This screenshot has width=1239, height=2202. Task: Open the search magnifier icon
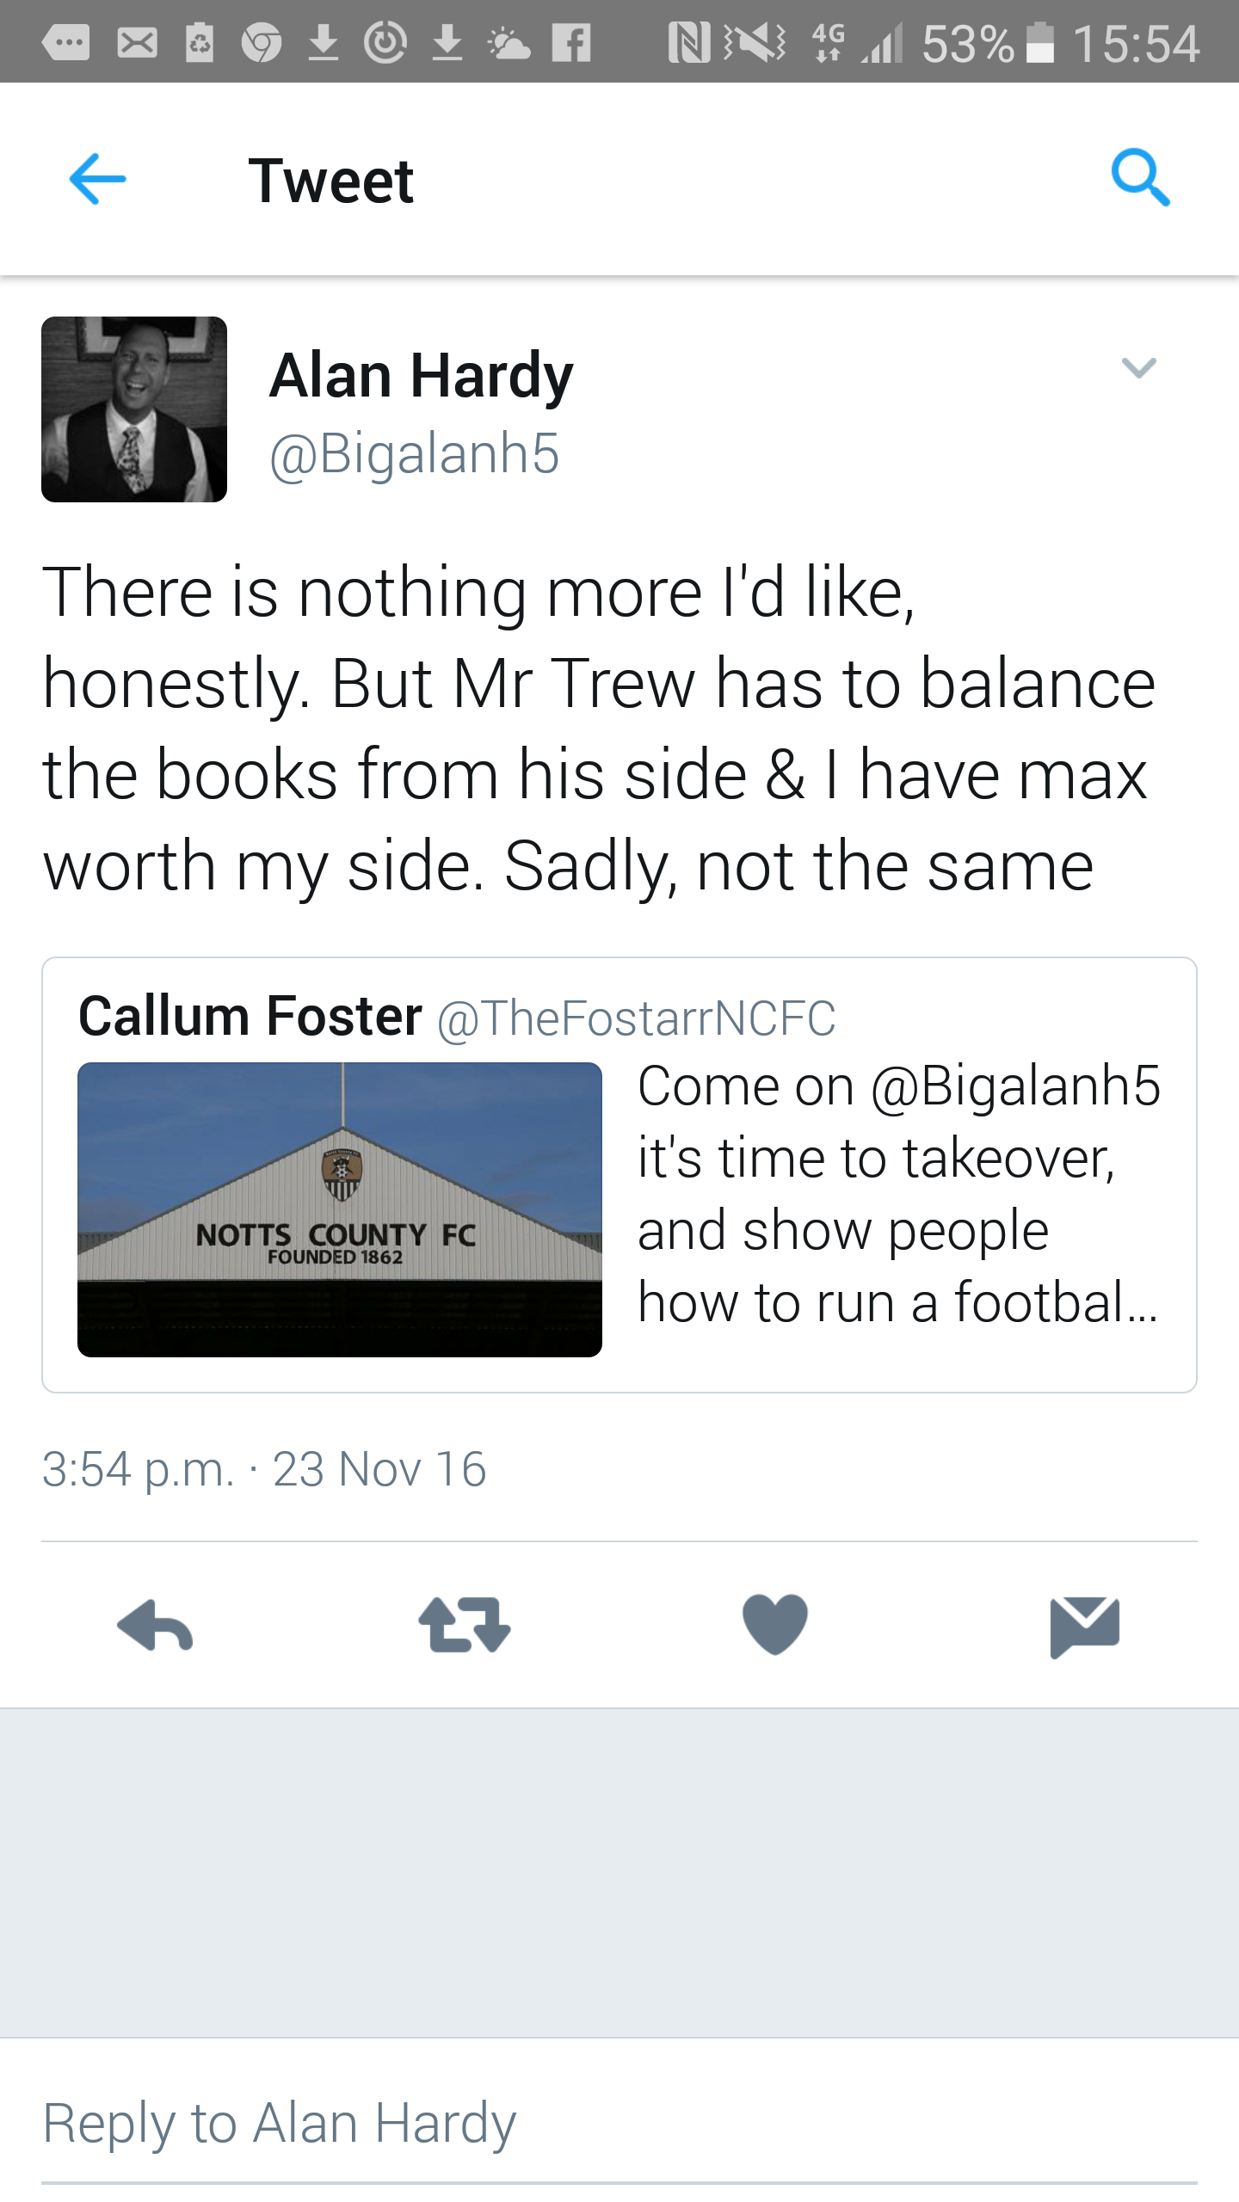coord(1139,178)
